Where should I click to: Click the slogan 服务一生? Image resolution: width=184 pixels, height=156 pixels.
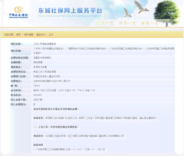coord(150,23)
